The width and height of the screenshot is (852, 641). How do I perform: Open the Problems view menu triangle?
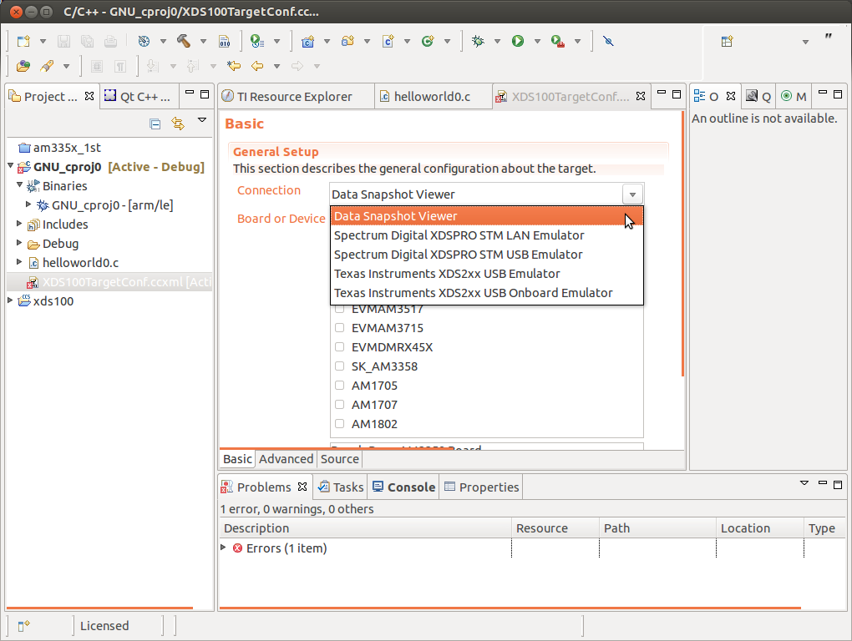pos(804,483)
